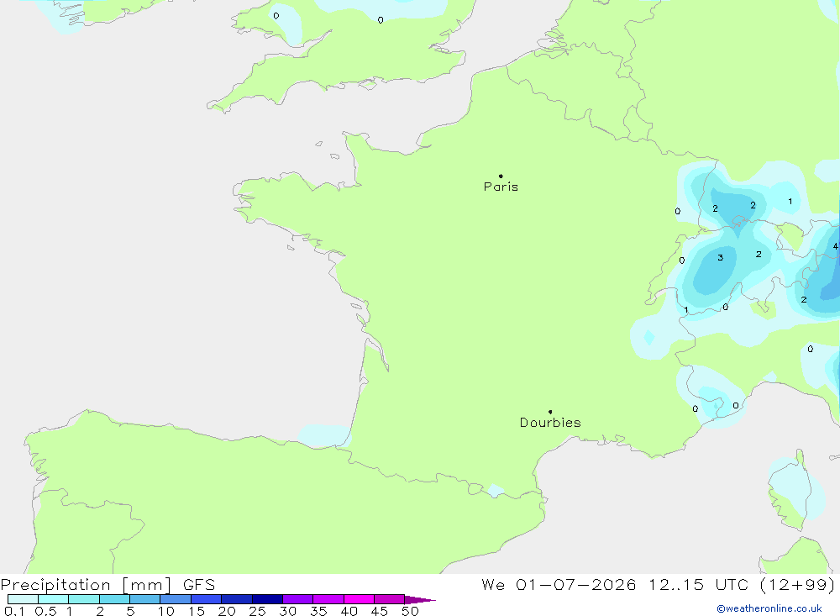
Task: Click the (12+99) forecast offset text
Action: coord(797,584)
